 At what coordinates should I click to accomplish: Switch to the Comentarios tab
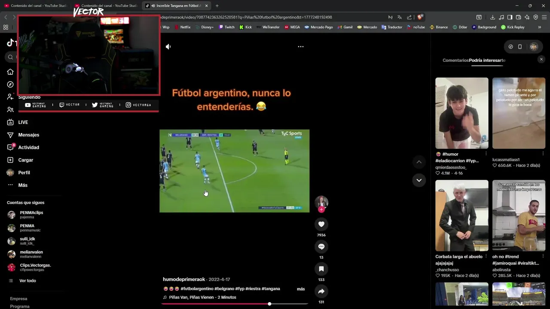pyautogui.click(x=455, y=60)
